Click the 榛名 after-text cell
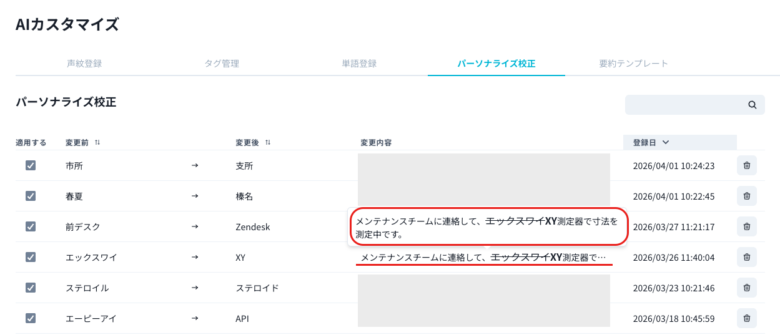Image resolution: width=780 pixels, height=335 pixels. (x=245, y=196)
